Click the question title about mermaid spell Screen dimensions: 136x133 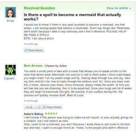(72, 17)
